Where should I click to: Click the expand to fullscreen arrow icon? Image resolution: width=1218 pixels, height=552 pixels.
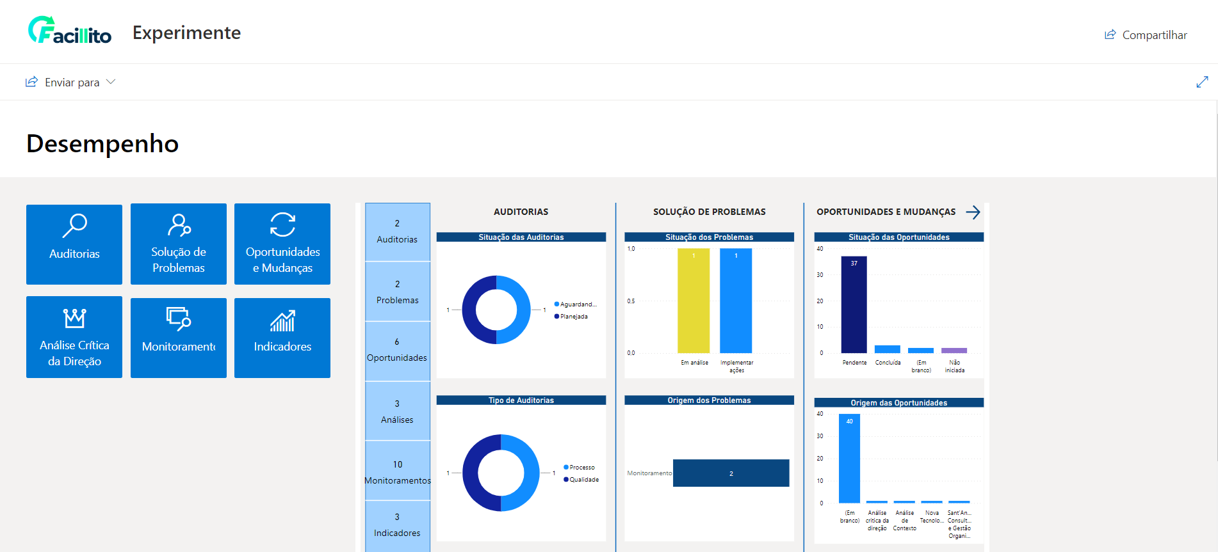1202,82
